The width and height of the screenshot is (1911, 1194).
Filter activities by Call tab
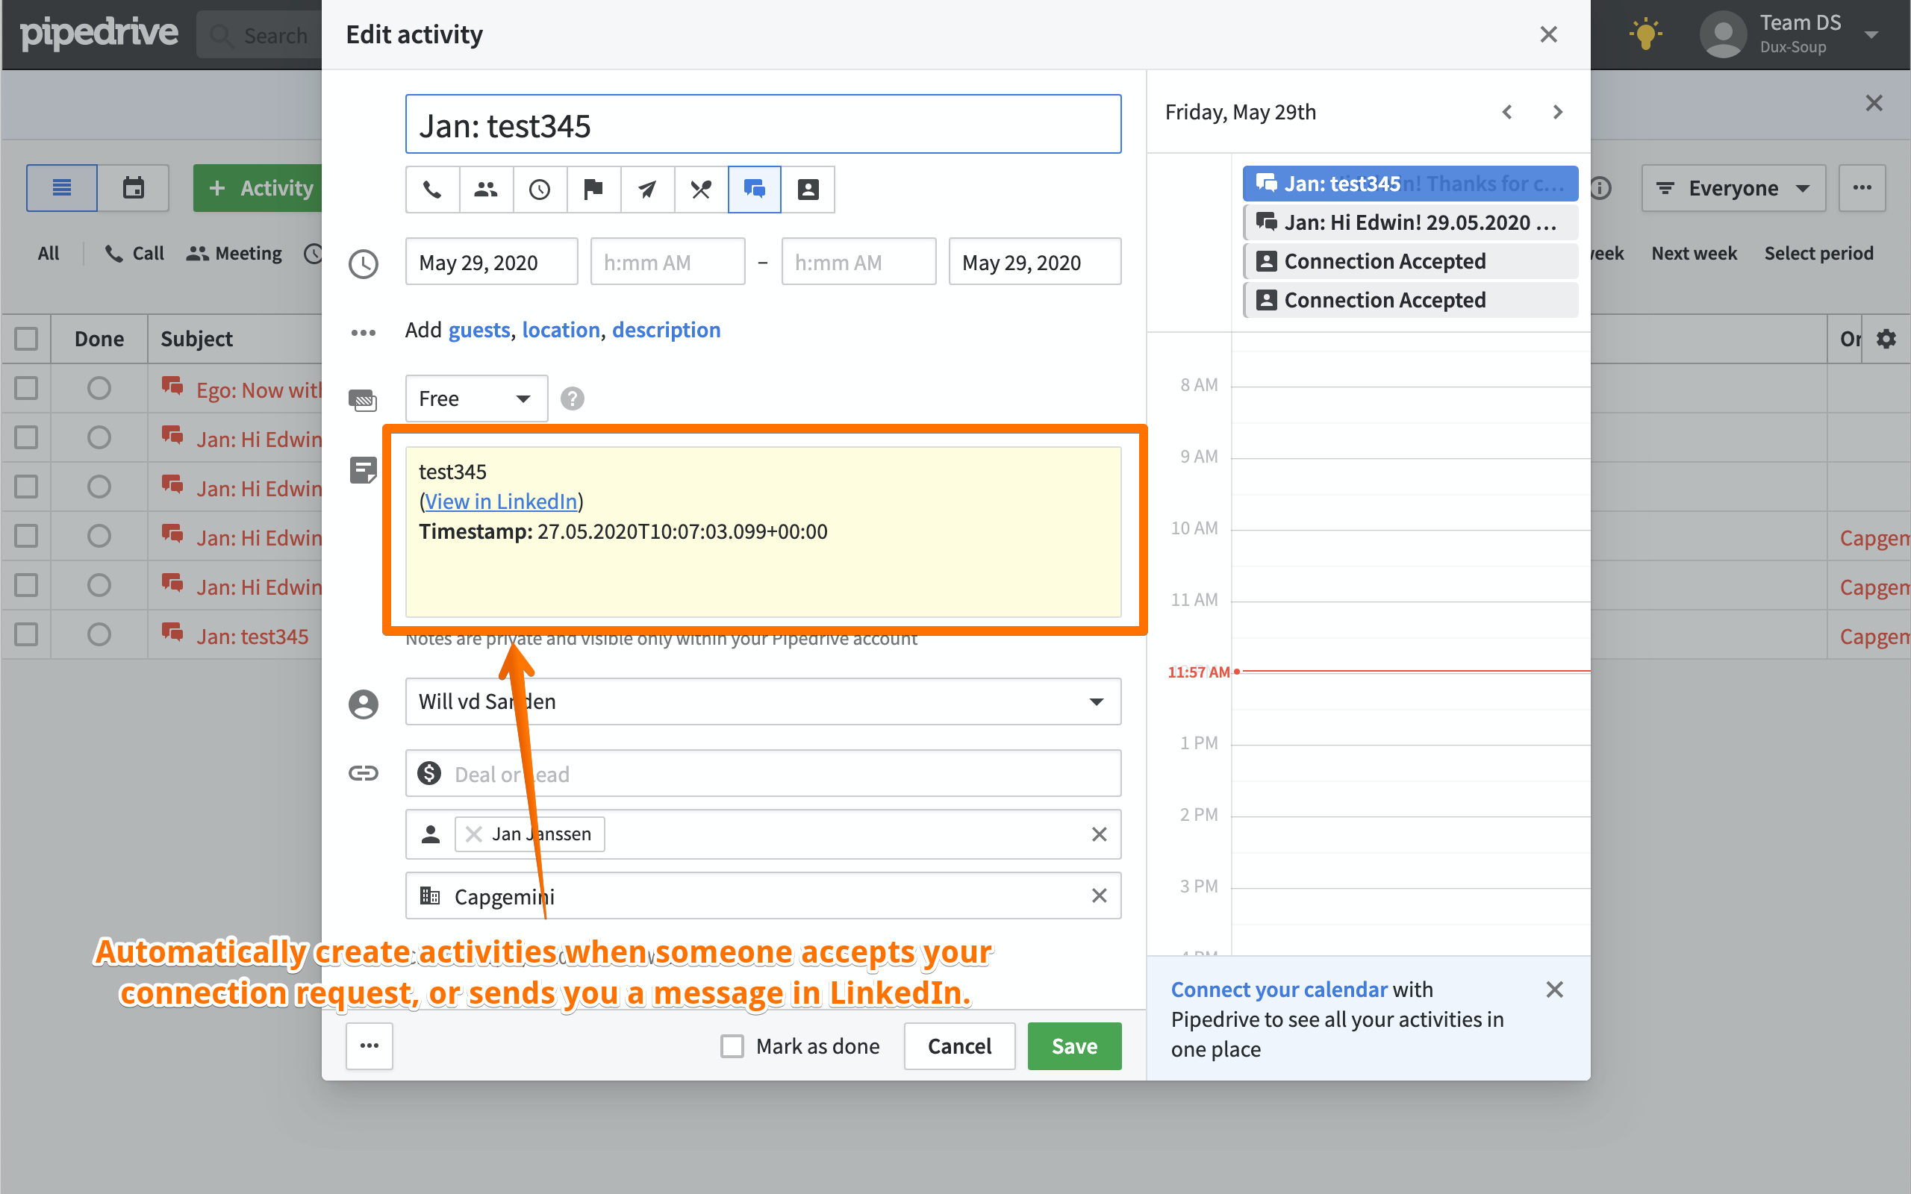(134, 254)
